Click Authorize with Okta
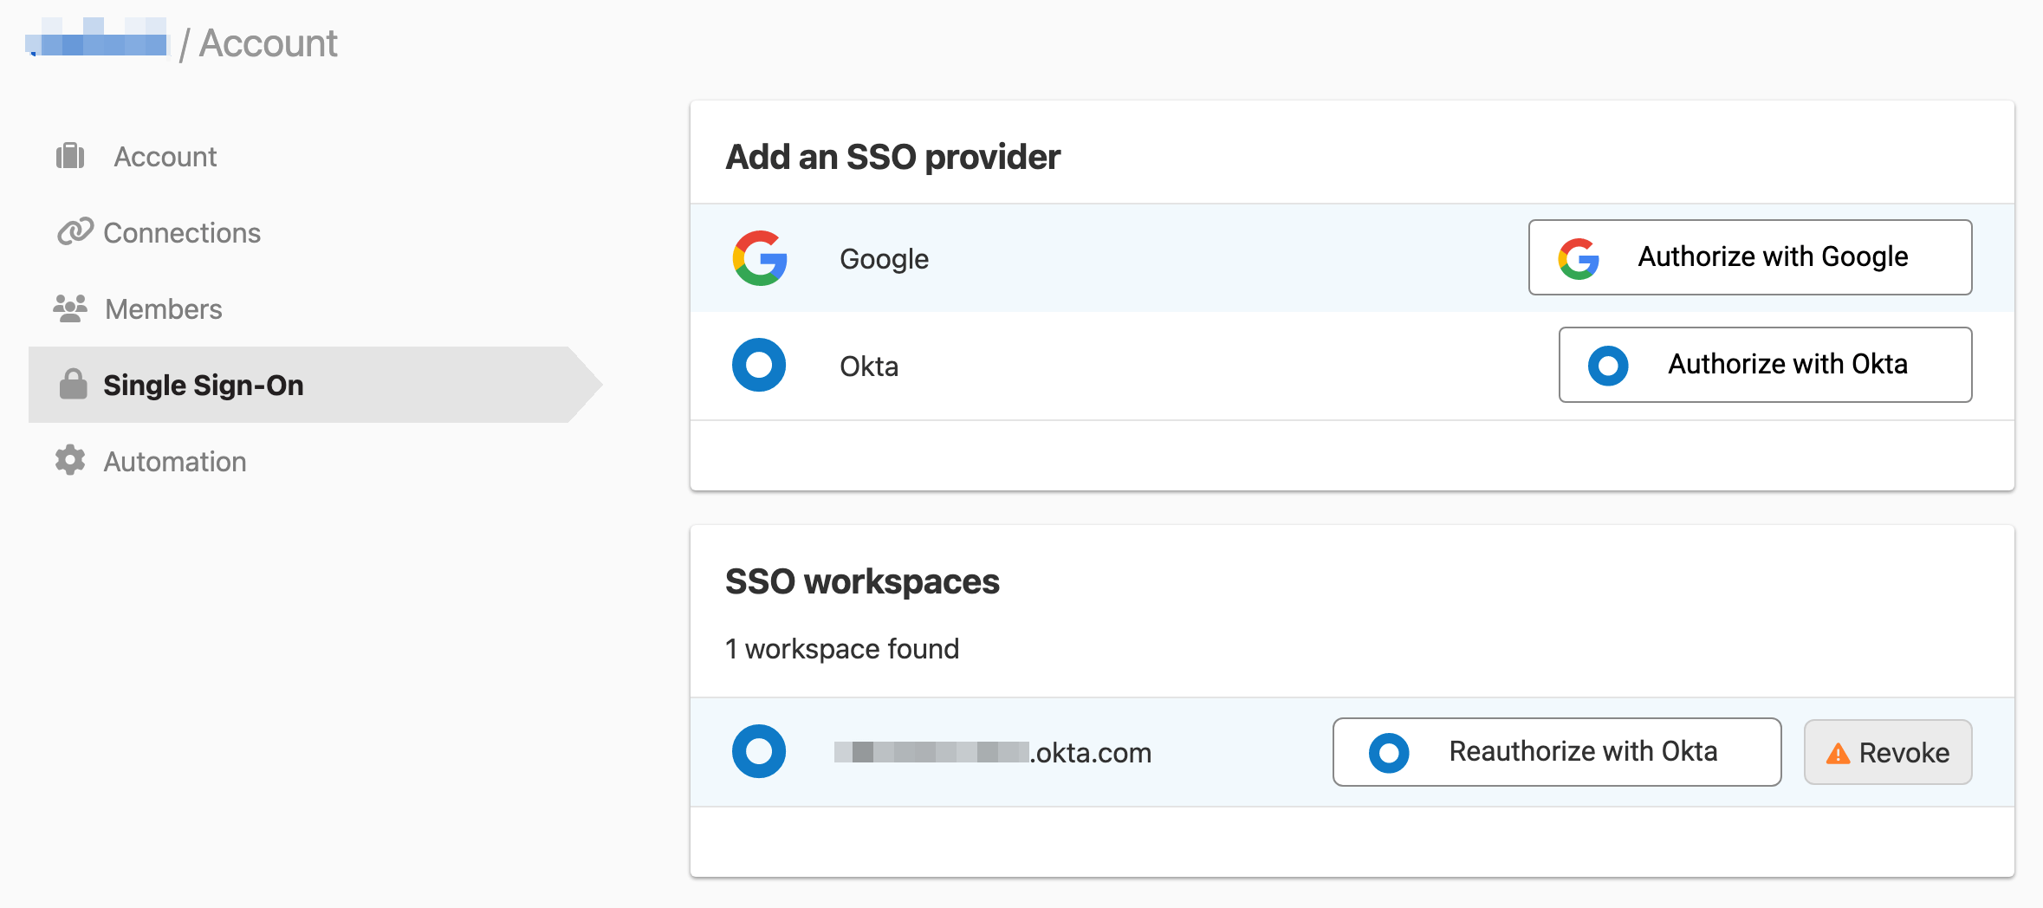This screenshot has height=908, width=2043. click(x=1766, y=365)
